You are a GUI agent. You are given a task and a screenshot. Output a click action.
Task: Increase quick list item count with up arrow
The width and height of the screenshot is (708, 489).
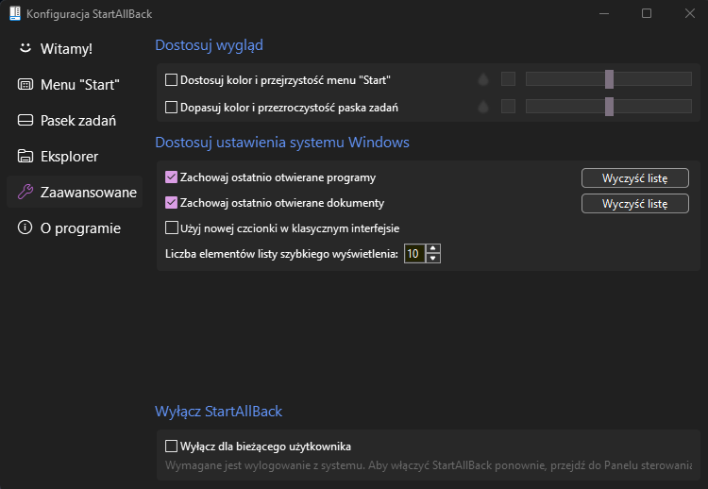point(433,248)
